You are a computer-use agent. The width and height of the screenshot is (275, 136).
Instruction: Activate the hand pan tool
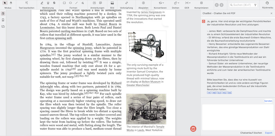pyautogui.click(x=11, y=3)
